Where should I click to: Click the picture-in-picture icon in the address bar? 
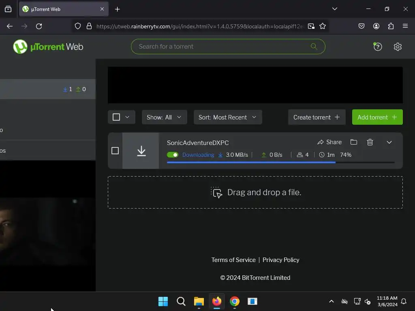click(311, 26)
